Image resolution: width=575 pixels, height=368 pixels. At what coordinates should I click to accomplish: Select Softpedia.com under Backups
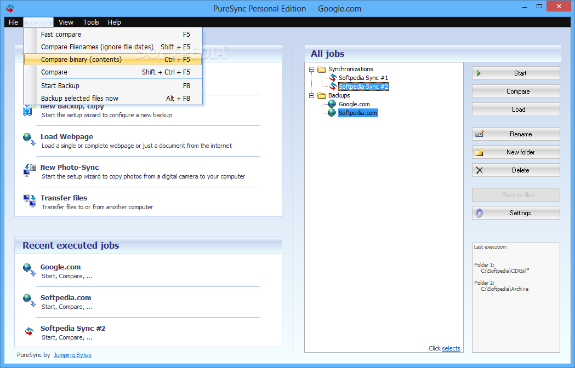[x=358, y=113]
